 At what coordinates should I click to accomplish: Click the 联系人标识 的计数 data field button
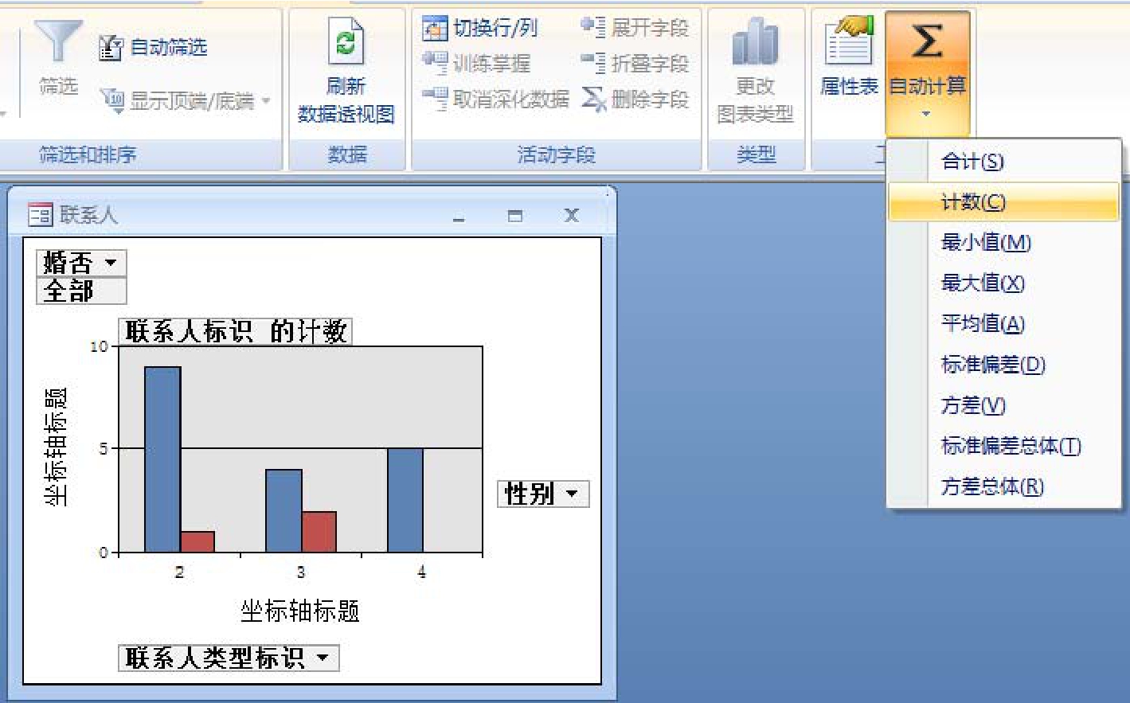click(236, 331)
